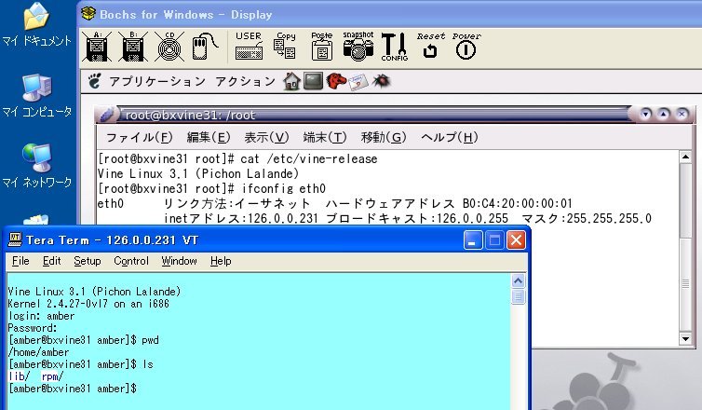The width and height of the screenshot is (702, 410).
Task: Click the Tera Term scrollbar up arrow
Action: pos(518,281)
